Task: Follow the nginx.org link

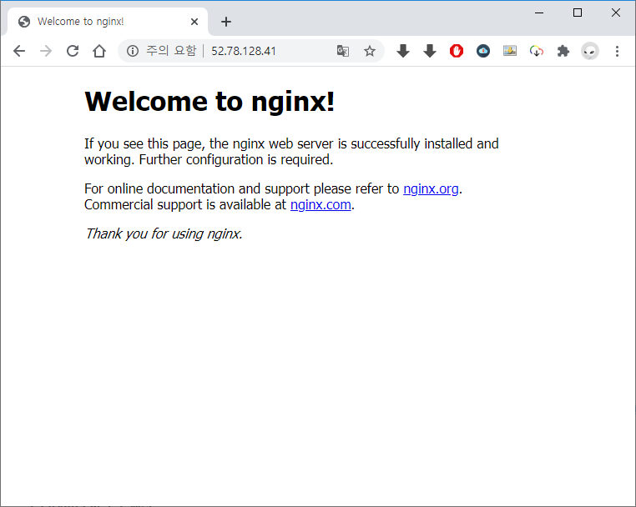Action: [431, 188]
